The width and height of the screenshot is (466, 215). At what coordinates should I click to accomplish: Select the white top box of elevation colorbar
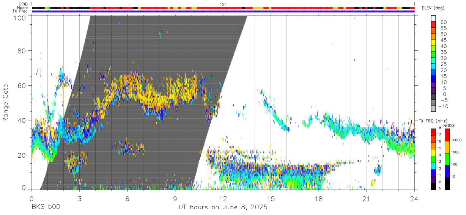point(433,18)
